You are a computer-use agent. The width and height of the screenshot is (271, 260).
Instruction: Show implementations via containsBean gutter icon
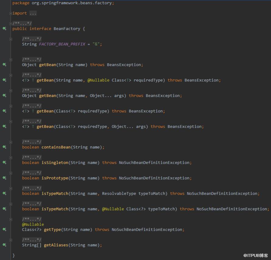click(5, 147)
